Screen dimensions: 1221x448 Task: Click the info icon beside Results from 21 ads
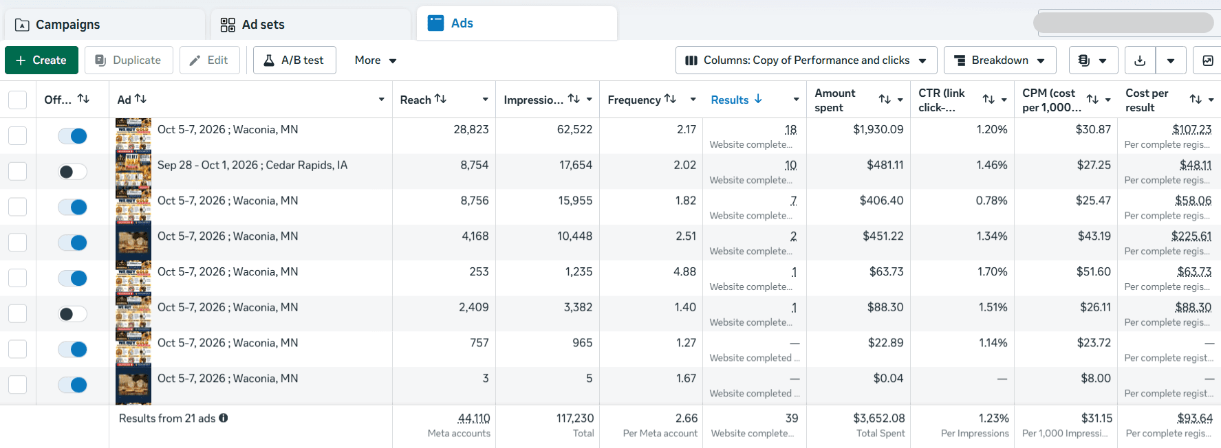click(224, 418)
